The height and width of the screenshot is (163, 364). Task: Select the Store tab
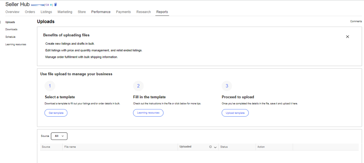click(x=82, y=12)
